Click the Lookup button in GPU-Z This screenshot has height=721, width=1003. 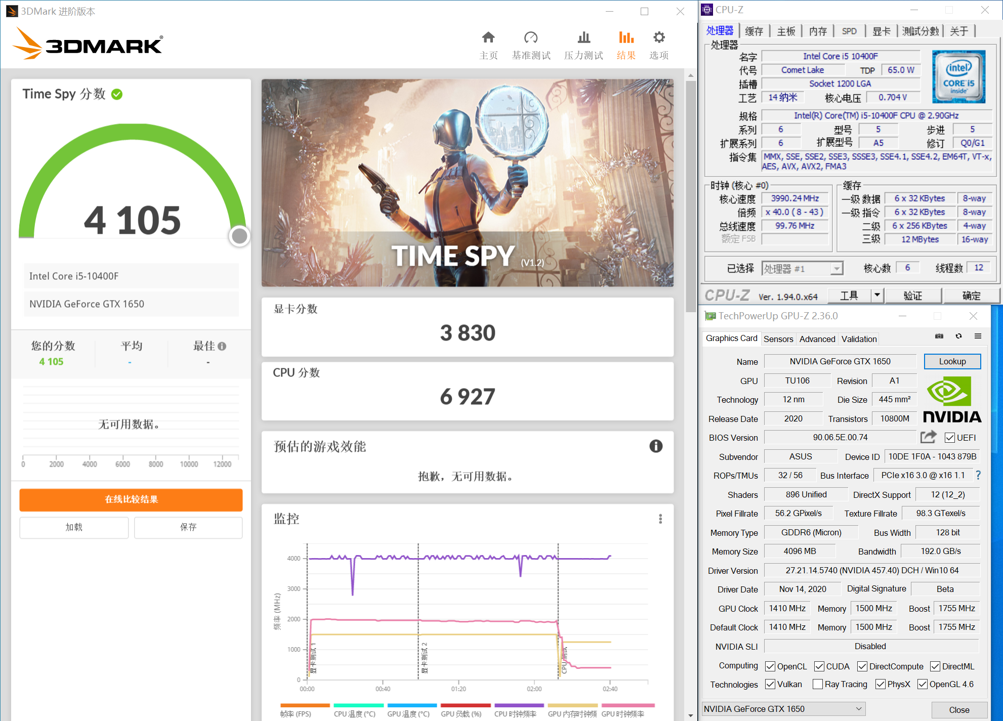pos(952,361)
